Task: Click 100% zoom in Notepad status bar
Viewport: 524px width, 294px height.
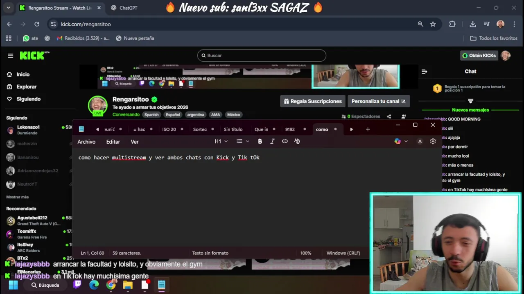Action: tap(306, 253)
